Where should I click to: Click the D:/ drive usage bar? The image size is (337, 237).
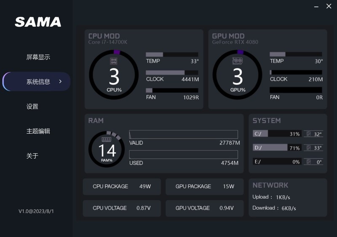(277, 147)
